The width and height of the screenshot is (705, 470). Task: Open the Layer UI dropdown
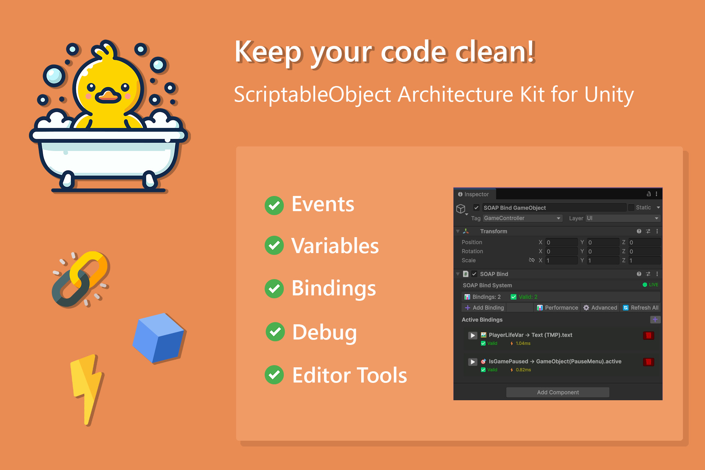pos(623,218)
